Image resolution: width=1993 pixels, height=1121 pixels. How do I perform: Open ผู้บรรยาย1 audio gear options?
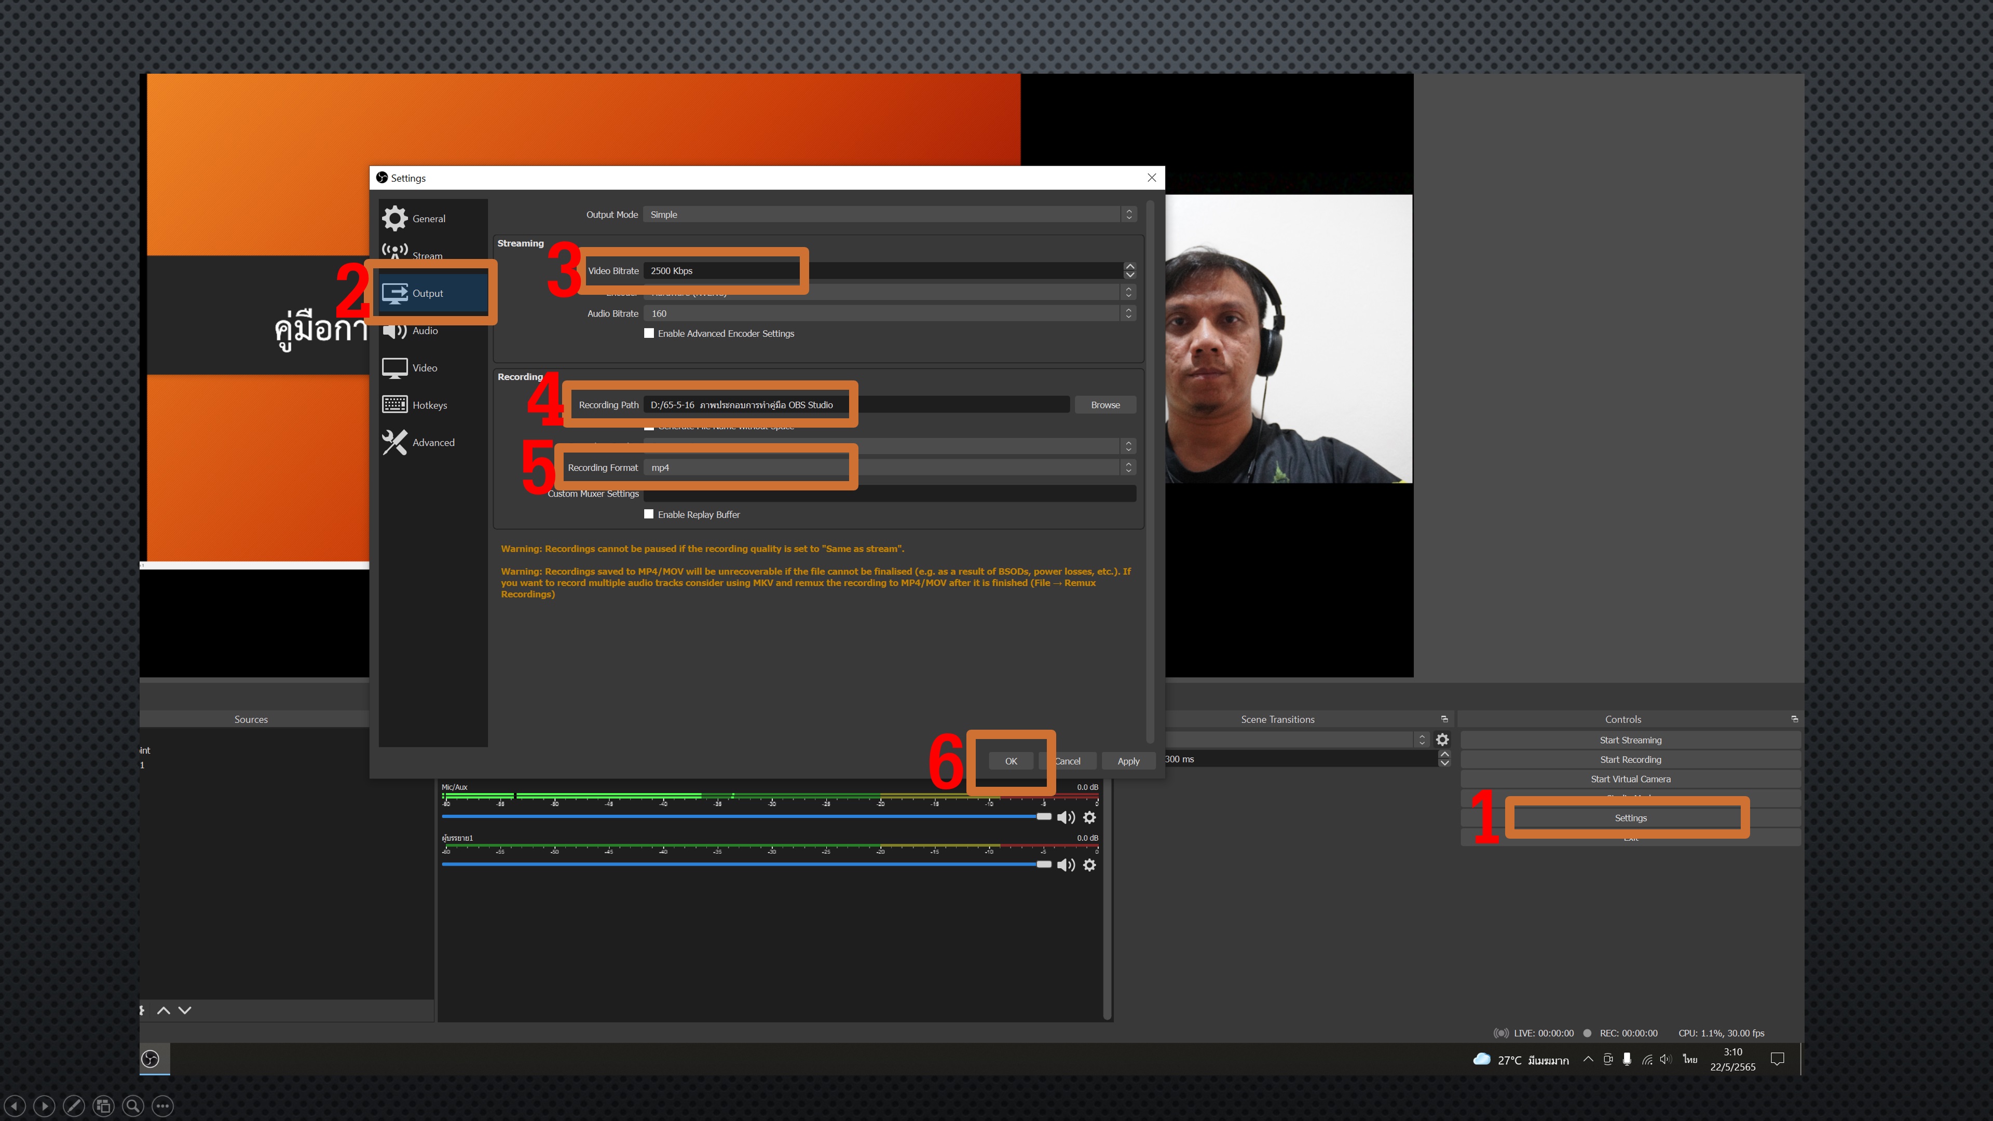click(x=1089, y=865)
